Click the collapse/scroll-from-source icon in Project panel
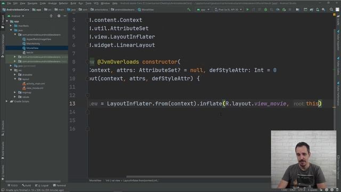The image size is (341, 192). (51, 16)
